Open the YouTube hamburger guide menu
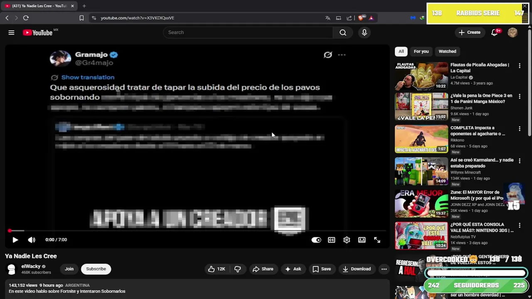This screenshot has height=299, width=532. [x=11, y=32]
